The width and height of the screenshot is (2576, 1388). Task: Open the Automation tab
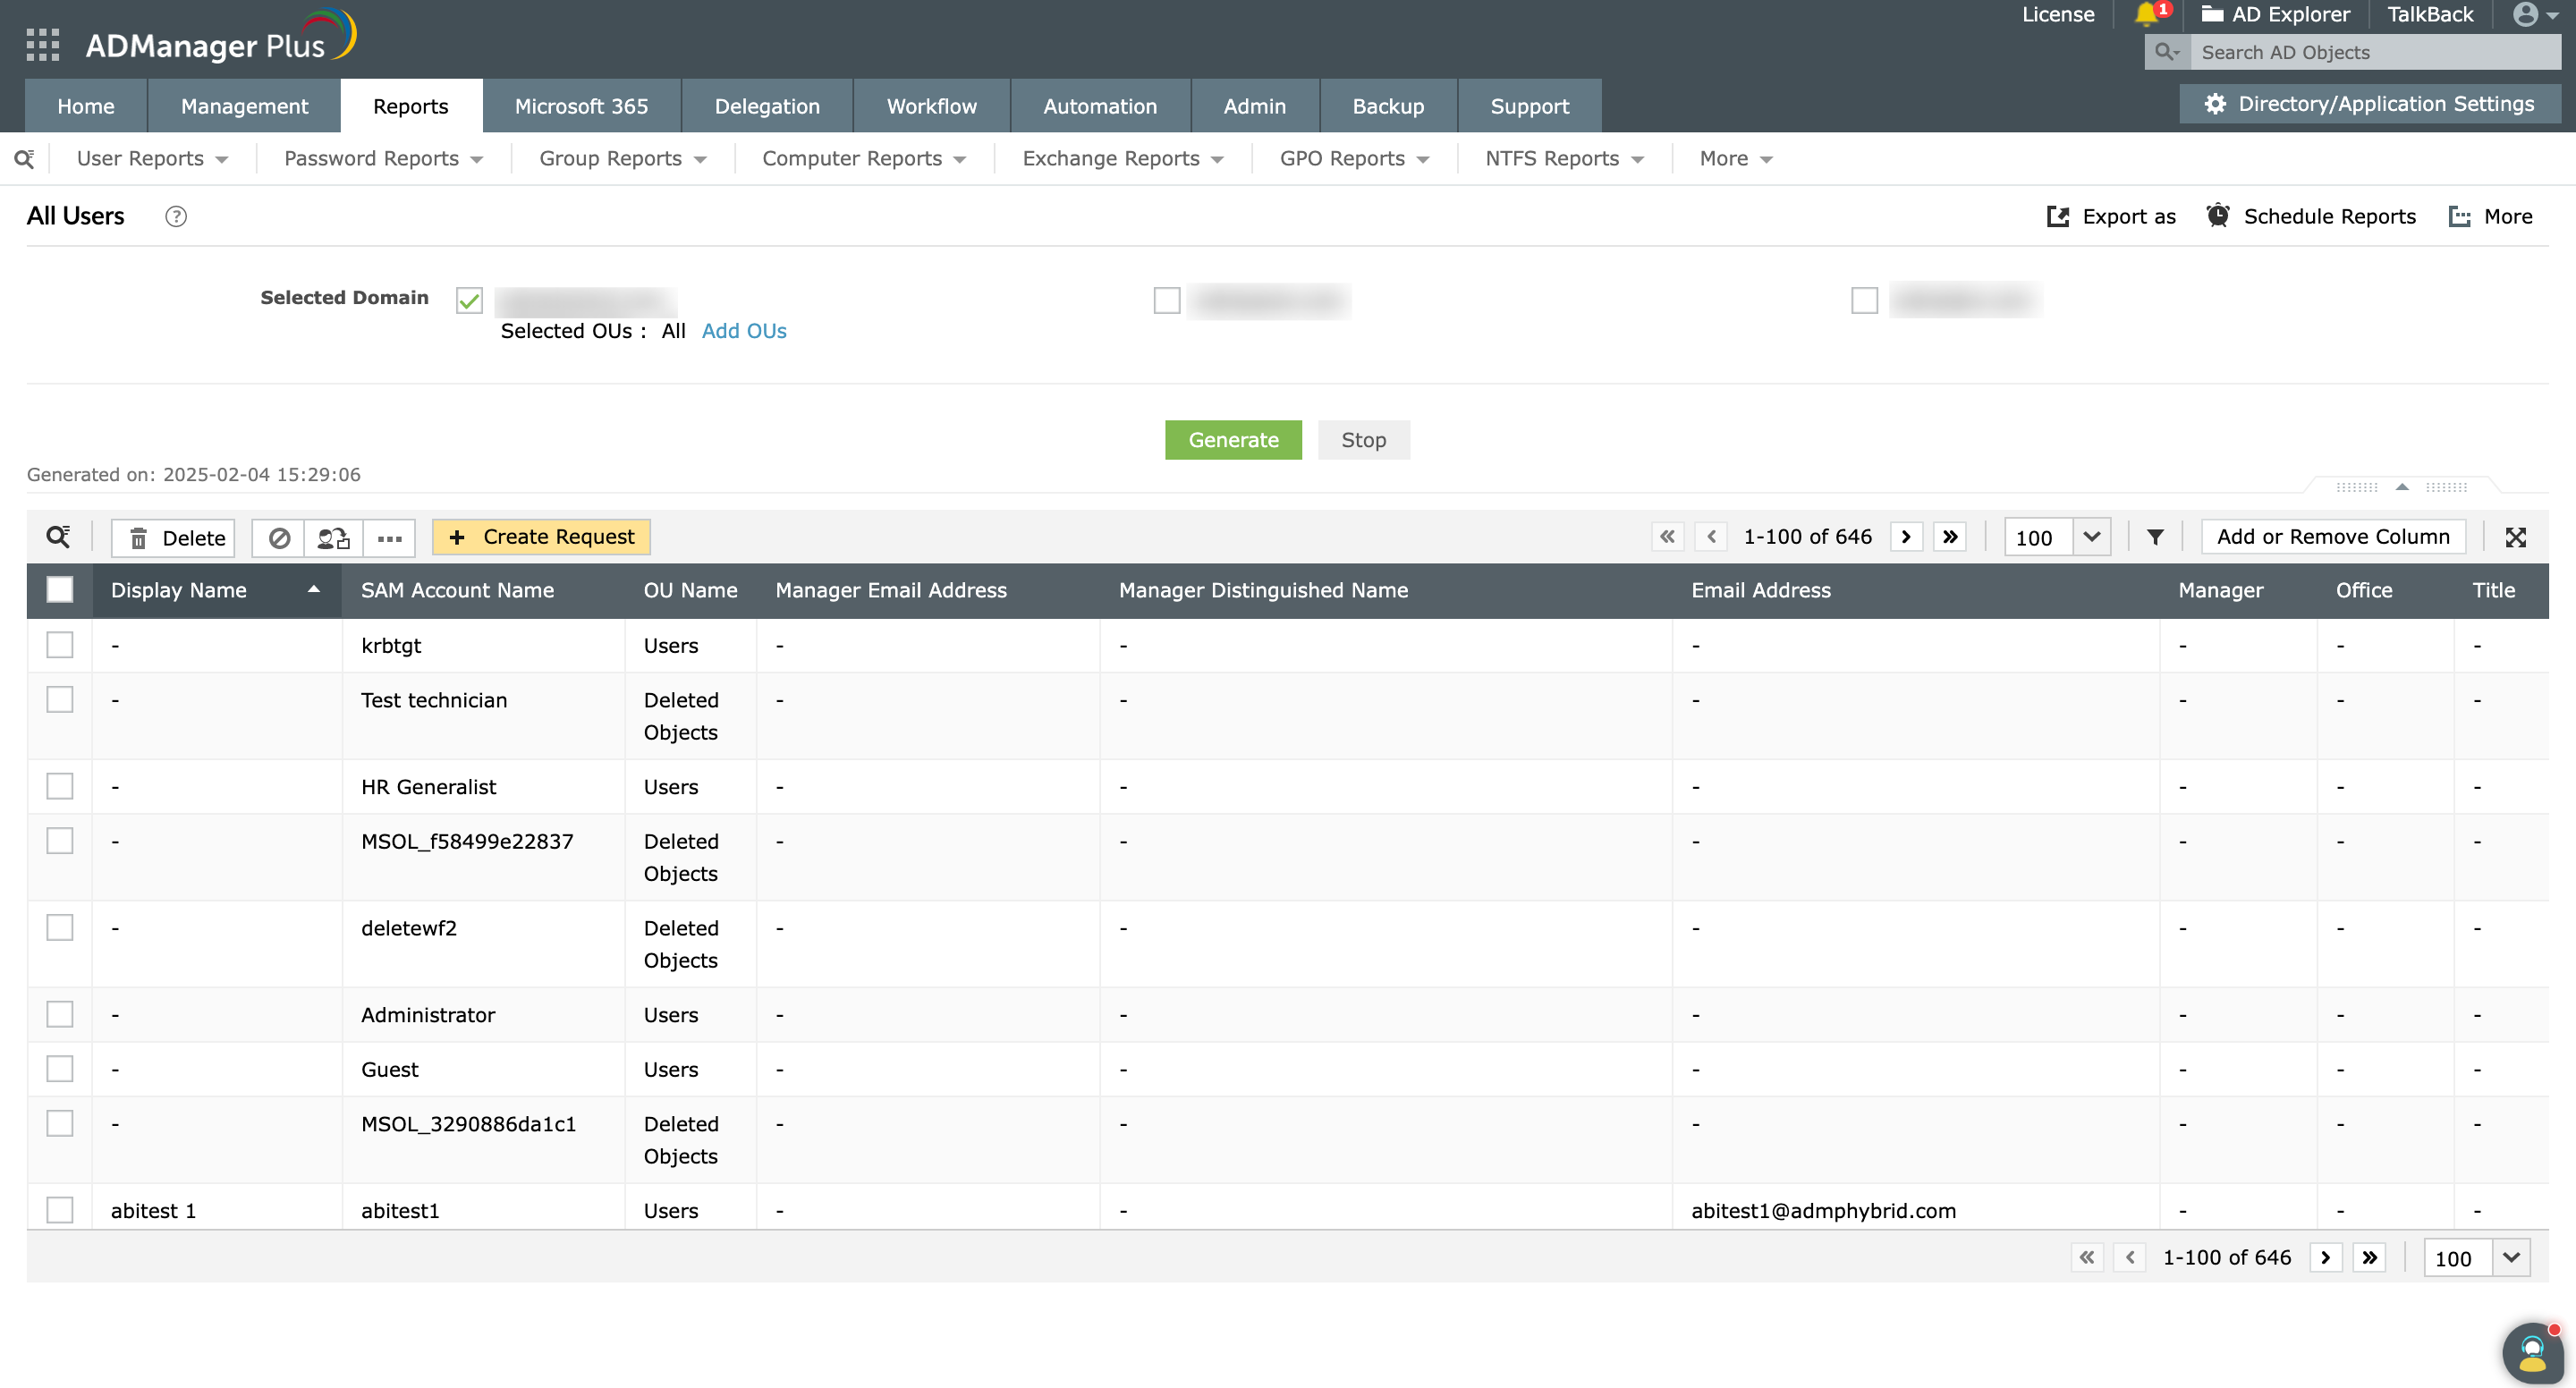pyautogui.click(x=1099, y=106)
